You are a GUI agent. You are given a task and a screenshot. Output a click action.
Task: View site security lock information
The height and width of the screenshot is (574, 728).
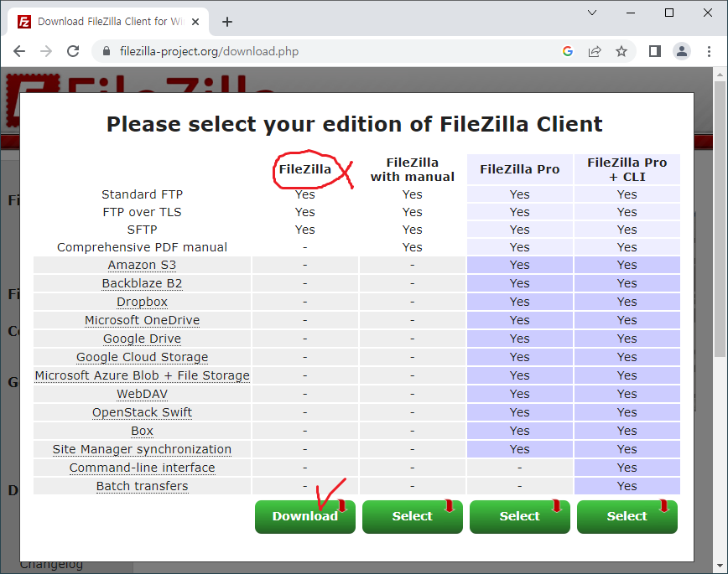pyautogui.click(x=107, y=51)
